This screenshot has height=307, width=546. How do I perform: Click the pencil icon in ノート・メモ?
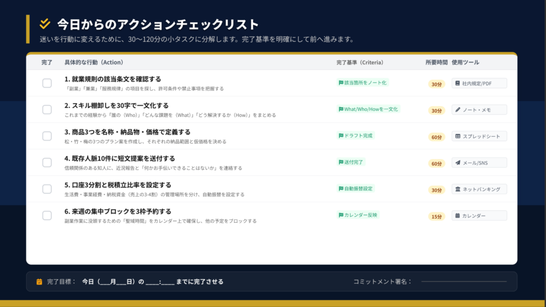point(457,110)
